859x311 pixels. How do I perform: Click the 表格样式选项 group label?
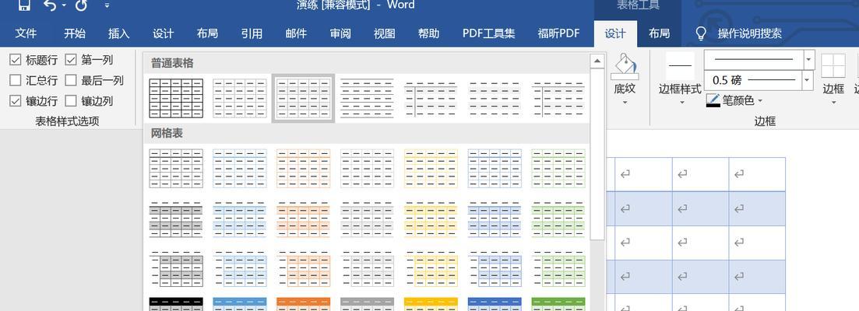(x=68, y=121)
